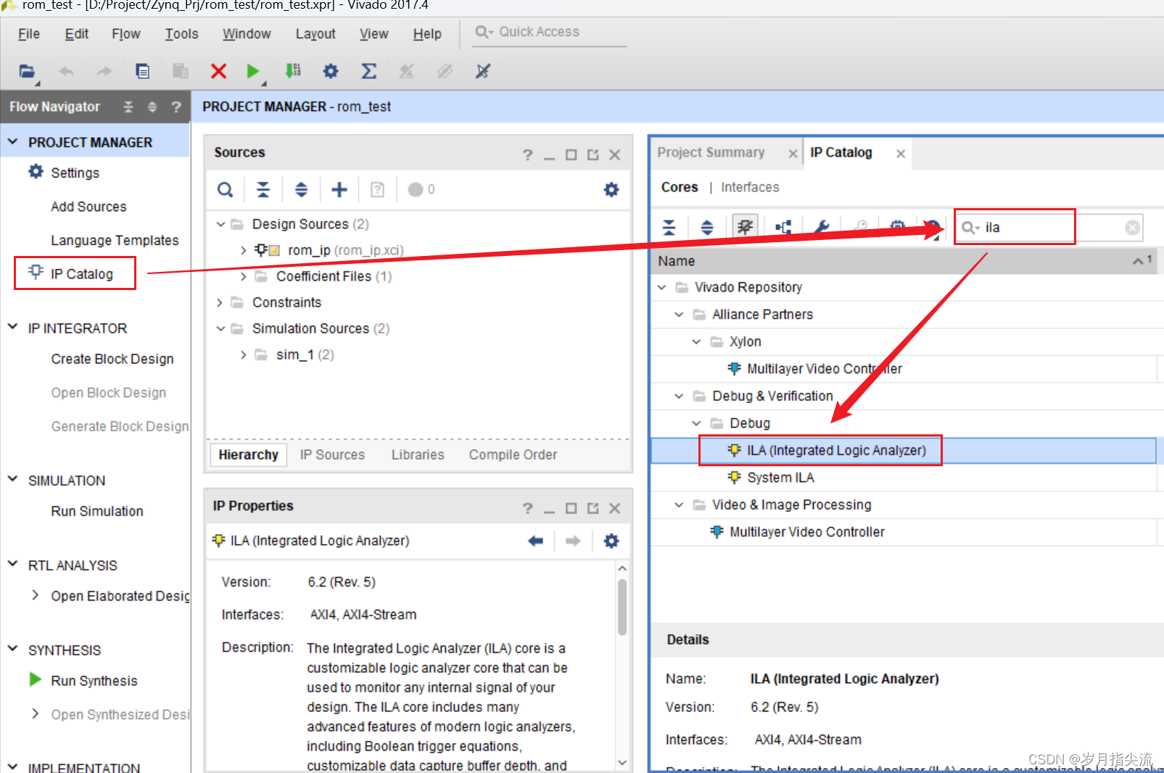Switch to Compile Order tab

[x=513, y=455]
